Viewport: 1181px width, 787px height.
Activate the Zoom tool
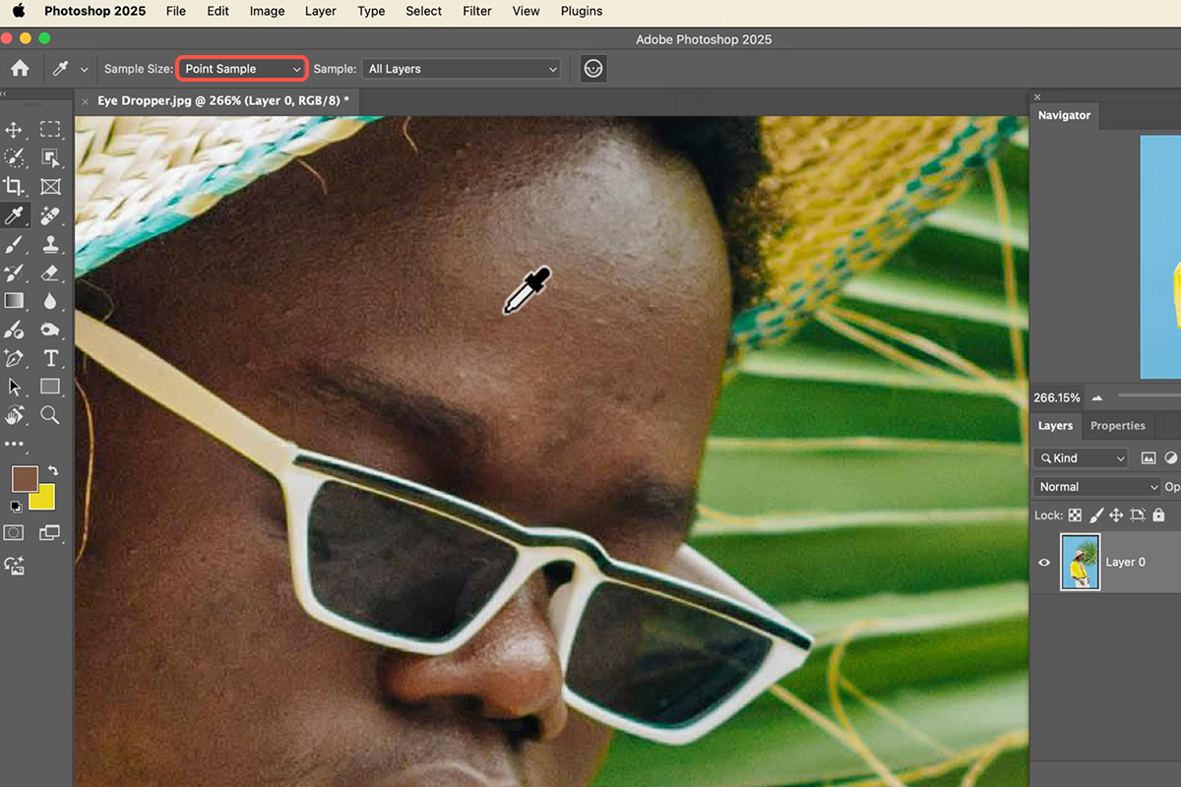[50, 415]
